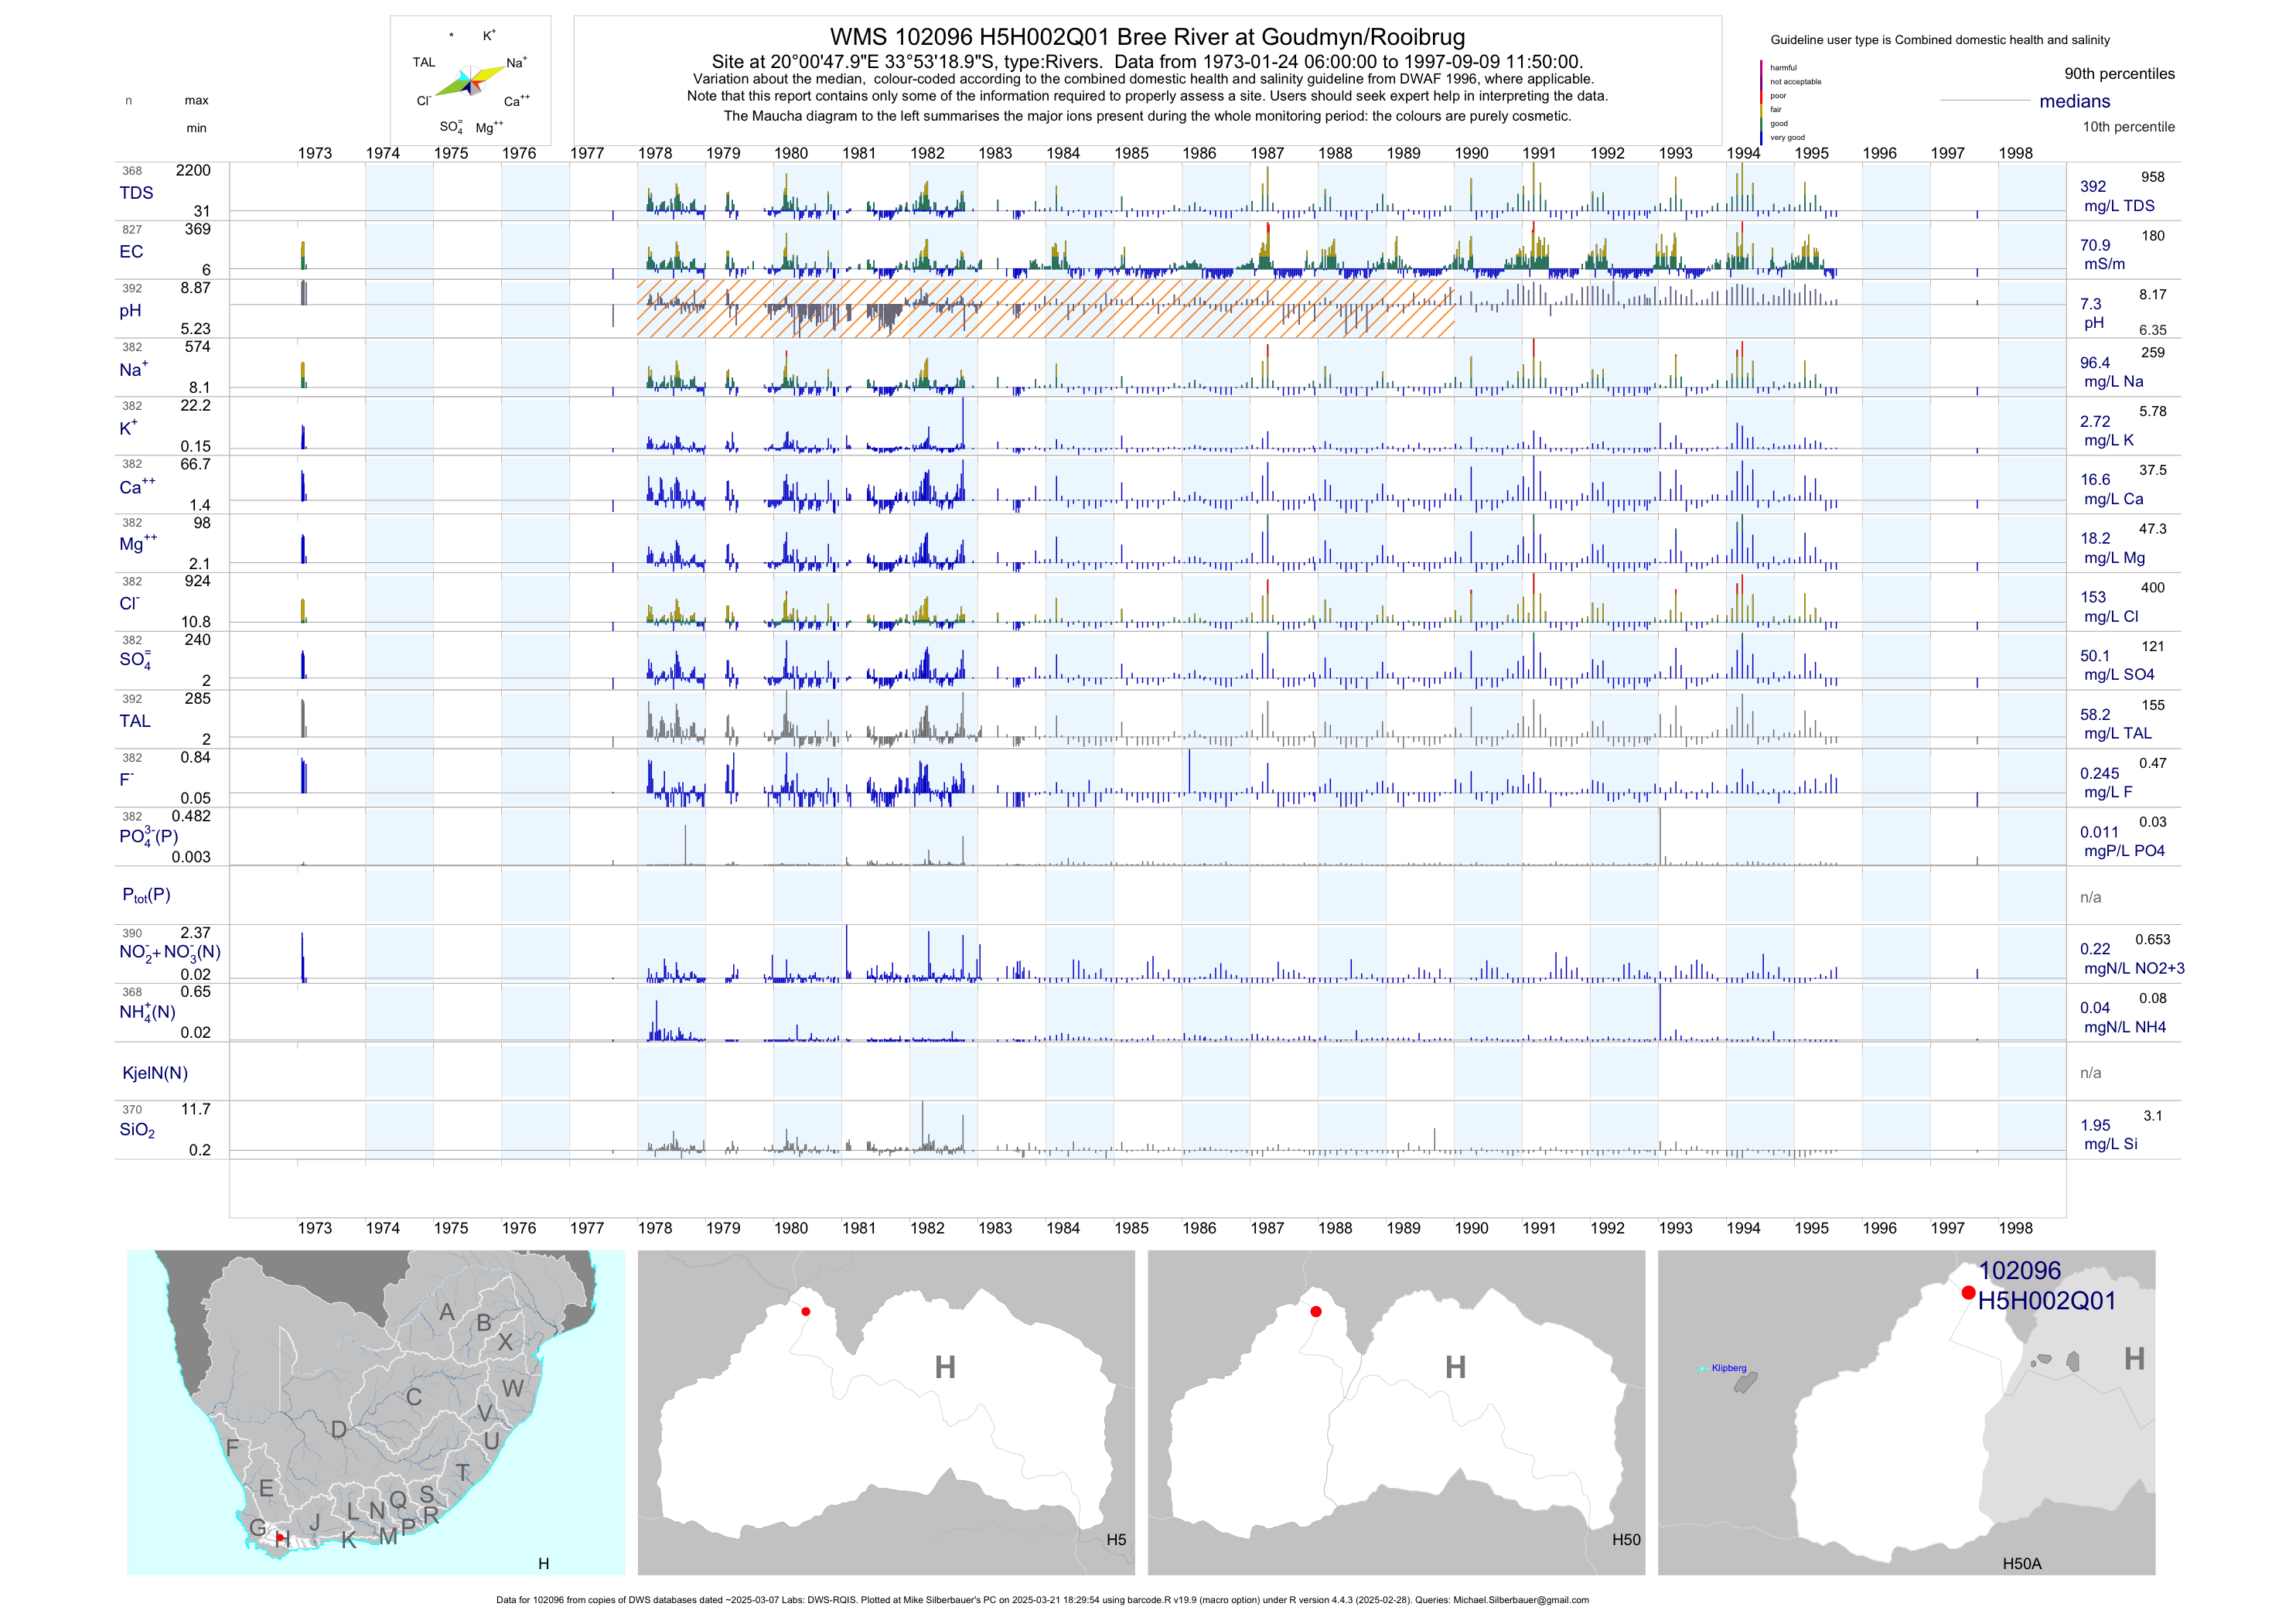This screenshot has width=2296, height=1624.
Task: Select the EC row label
Action: (x=131, y=252)
